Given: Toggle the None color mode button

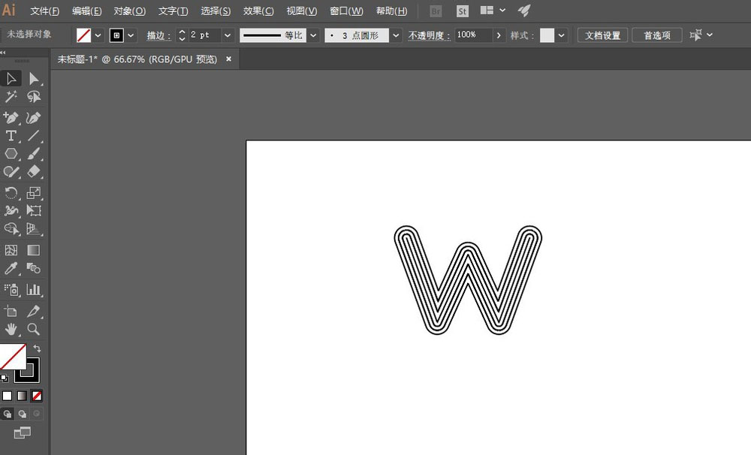Looking at the screenshot, I should click(x=37, y=396).
